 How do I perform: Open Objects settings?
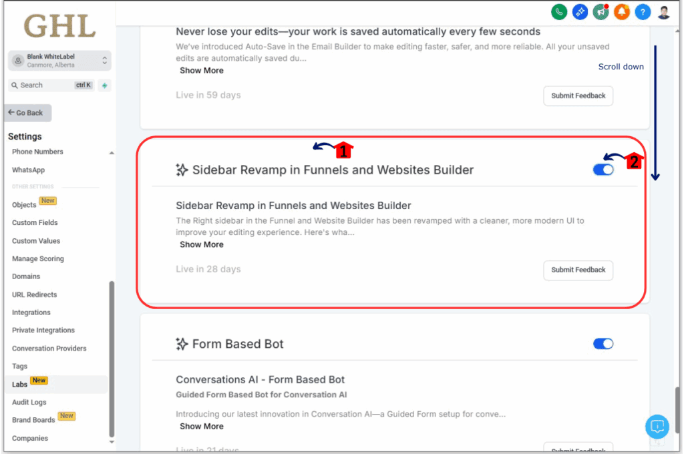pos(24,204)
